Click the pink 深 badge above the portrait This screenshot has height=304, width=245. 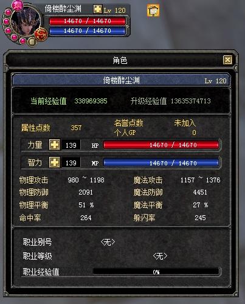pos(18,5)
